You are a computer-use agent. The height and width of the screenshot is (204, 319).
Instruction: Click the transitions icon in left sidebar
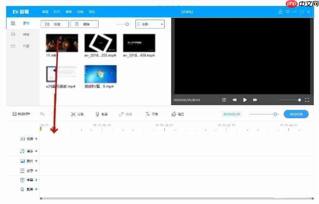coord(13,34)
